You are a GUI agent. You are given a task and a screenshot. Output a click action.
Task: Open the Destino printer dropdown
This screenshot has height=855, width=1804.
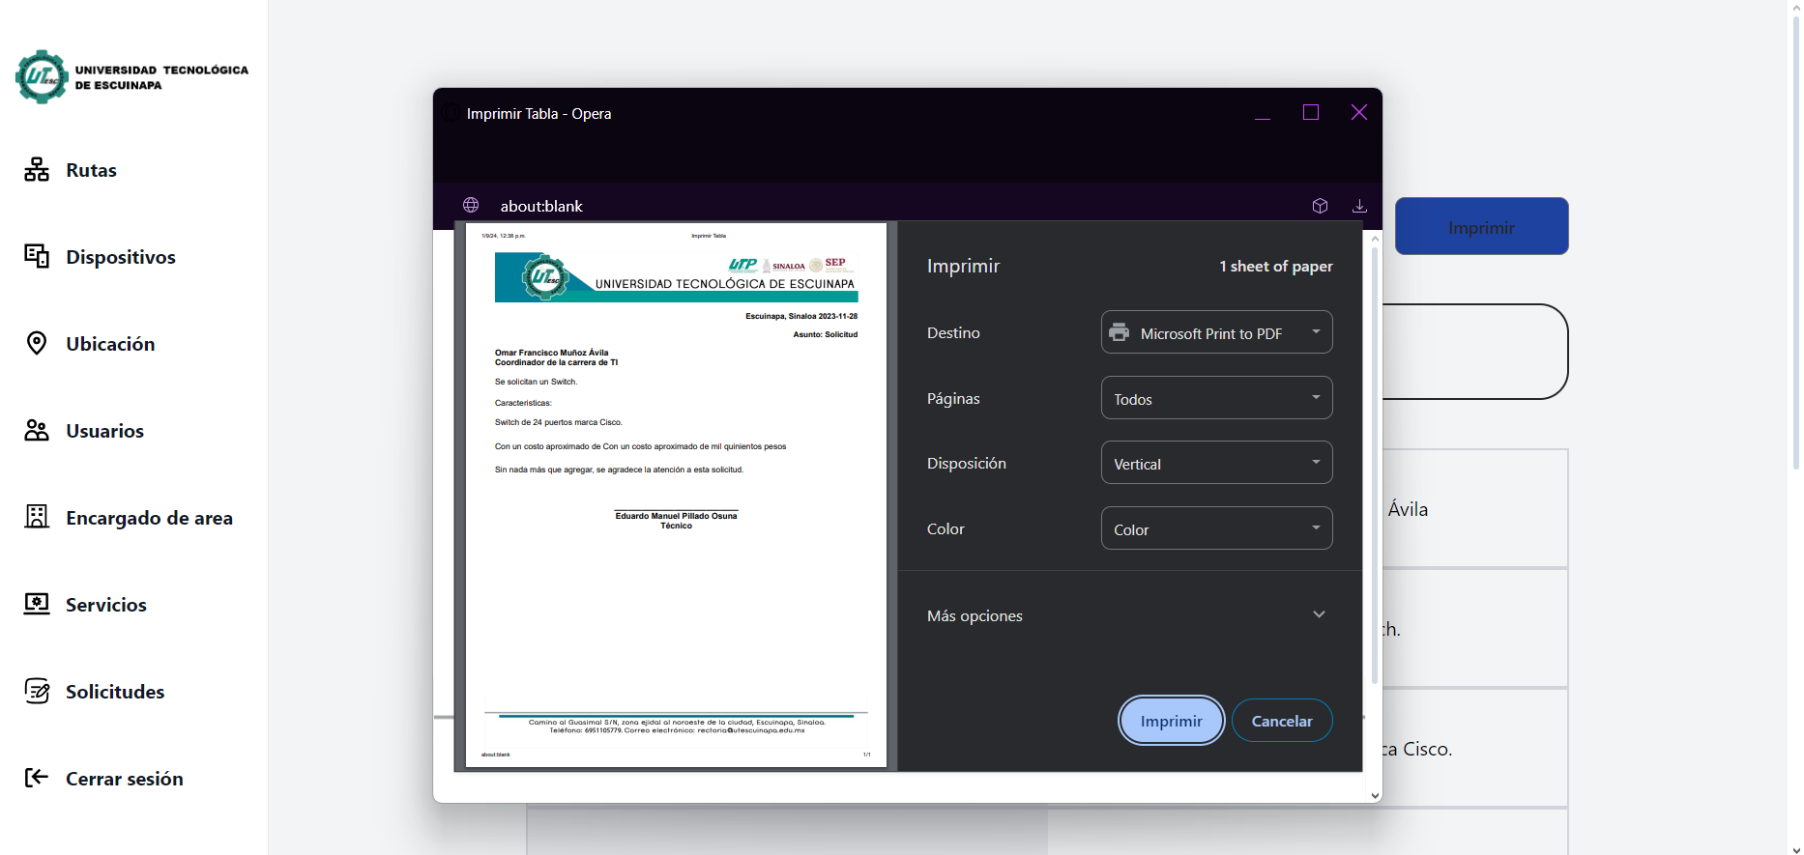(x=1216, y=332)
